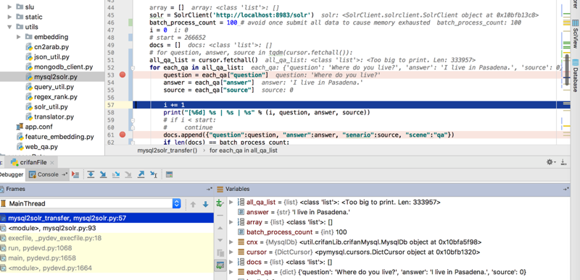Image resolution: width=580 pixels, height=280 pixels.
Task: Toggle Show Watches in Variables tab icon
Action: click(x=220, y=265)
